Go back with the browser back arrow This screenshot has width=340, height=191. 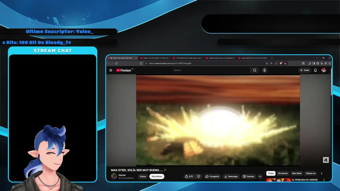108,63
